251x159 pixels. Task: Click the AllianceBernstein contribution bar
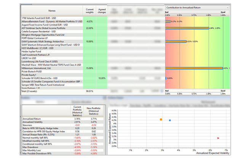pos(168,22)
